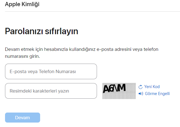Click the Resimdeki karakterleri yazın field

(x=51, y=91)
